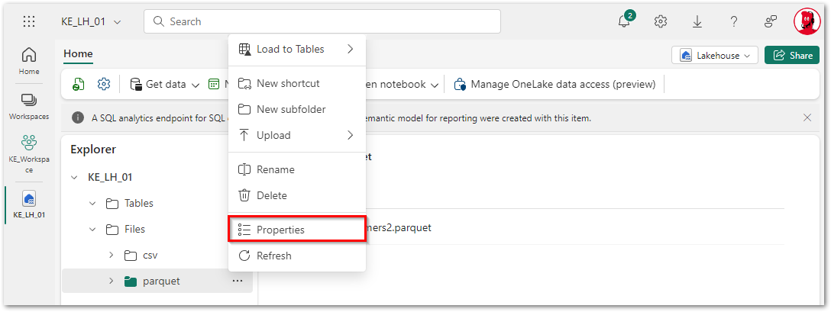Select KE_LH_01 lakehouse in left navigation
The height and width of the screenshot is (312, 831).
click(x=29, y=204)
